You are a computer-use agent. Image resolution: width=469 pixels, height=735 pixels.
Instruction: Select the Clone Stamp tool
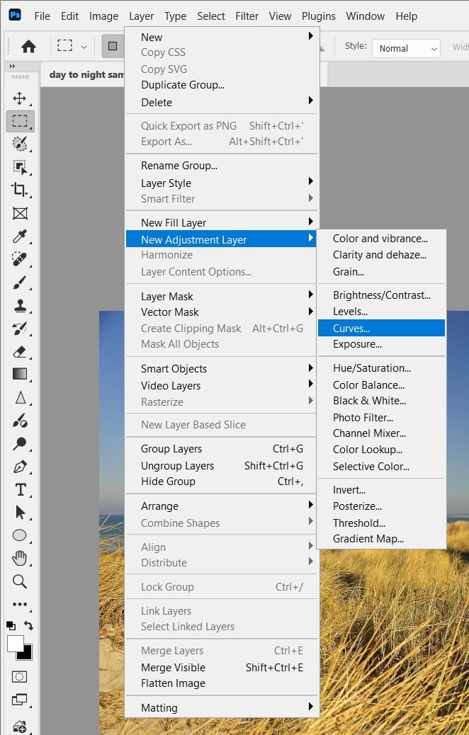pos(20,306)
